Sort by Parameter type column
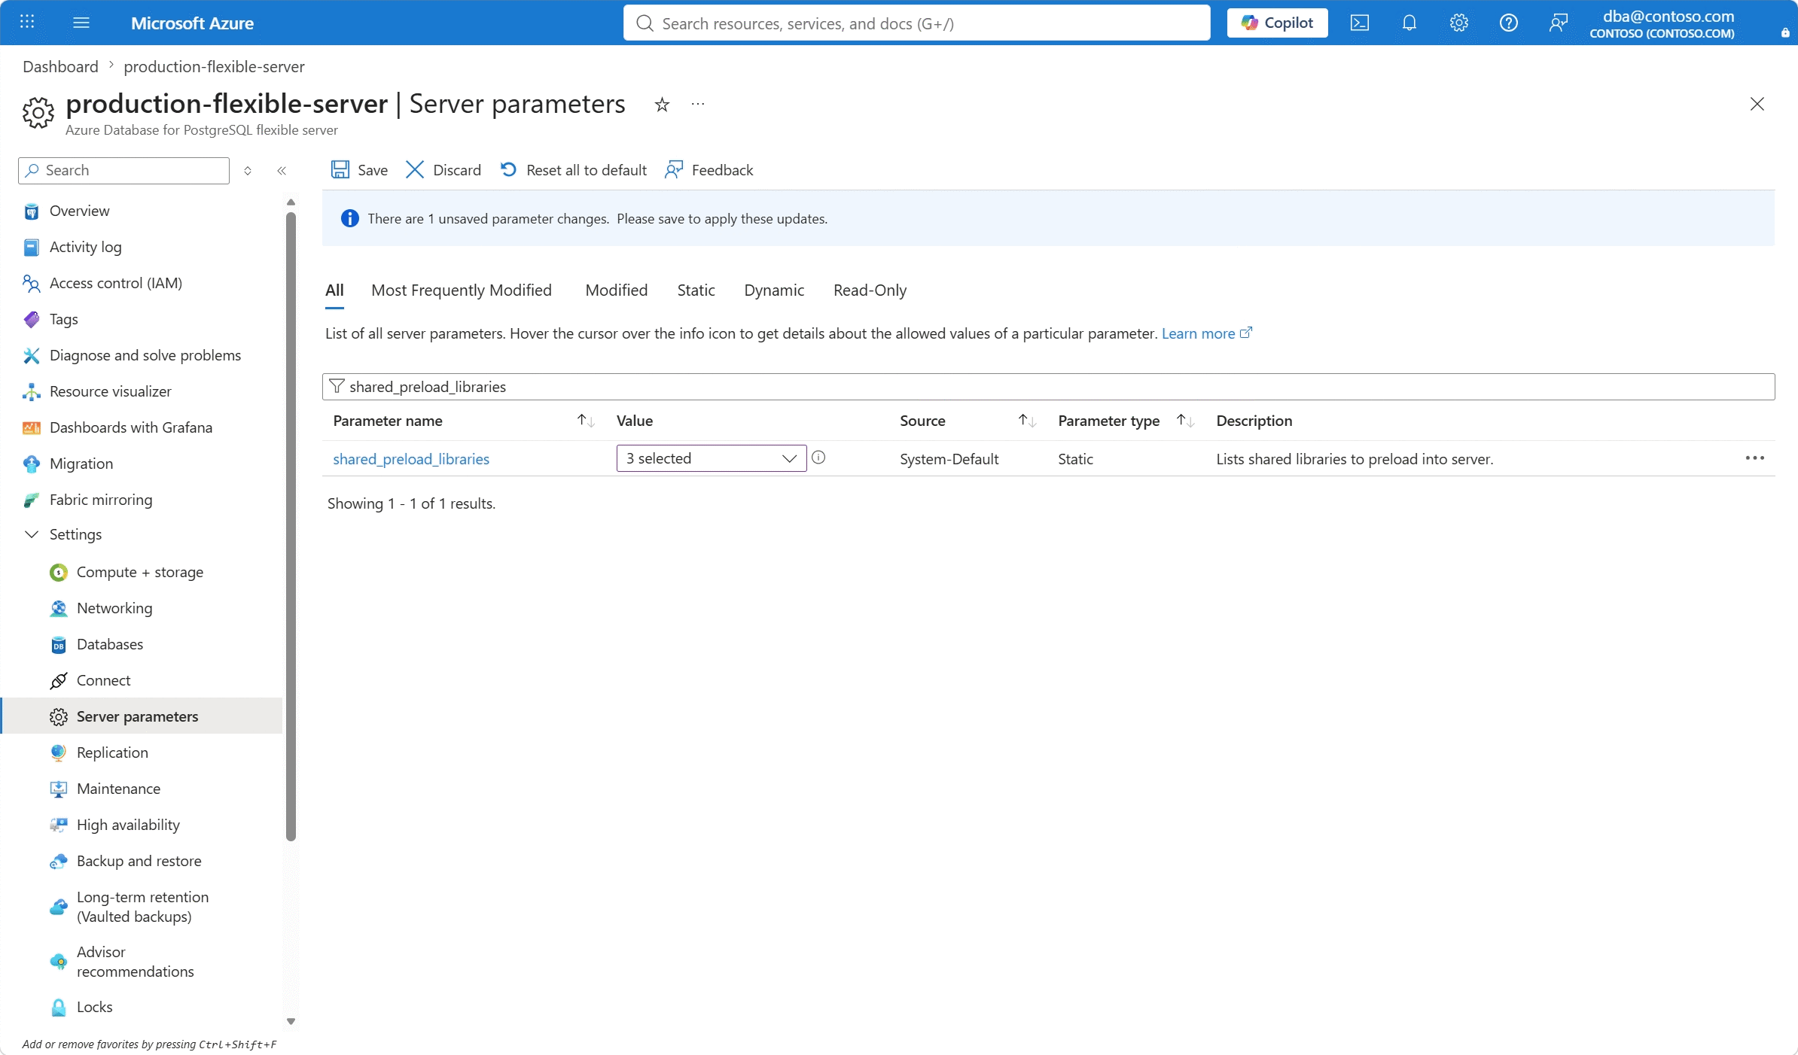Image resolution: width=1798 pixels, height=1055 pixels. [1185, 421]
